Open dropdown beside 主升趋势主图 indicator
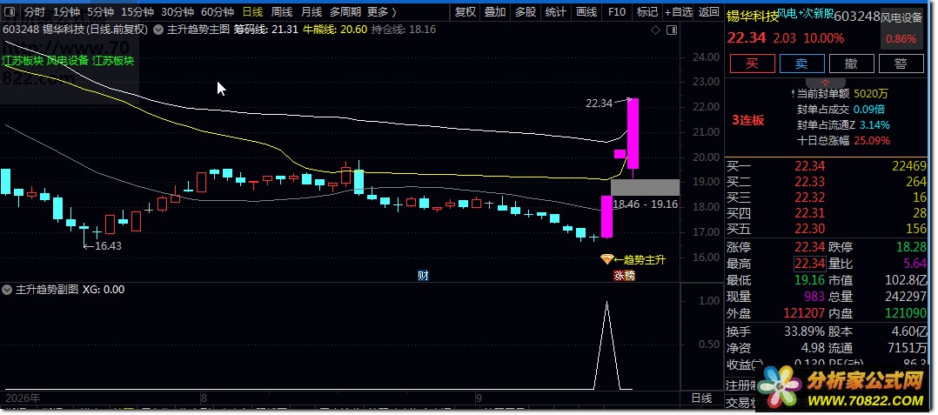938x415 pixels. [158, 30]
